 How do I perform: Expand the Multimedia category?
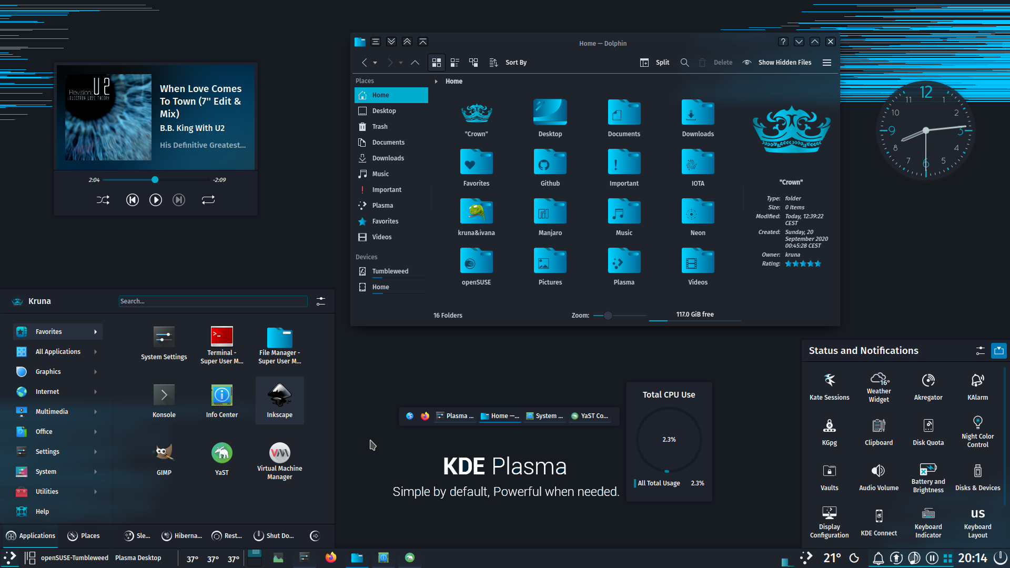point(58,412)
